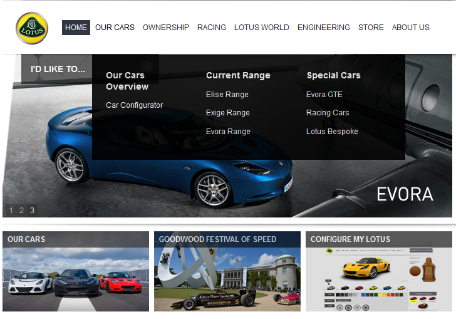
Task: View the yellow Lotus configurator thumbnail
Action: tap(378, 280)
